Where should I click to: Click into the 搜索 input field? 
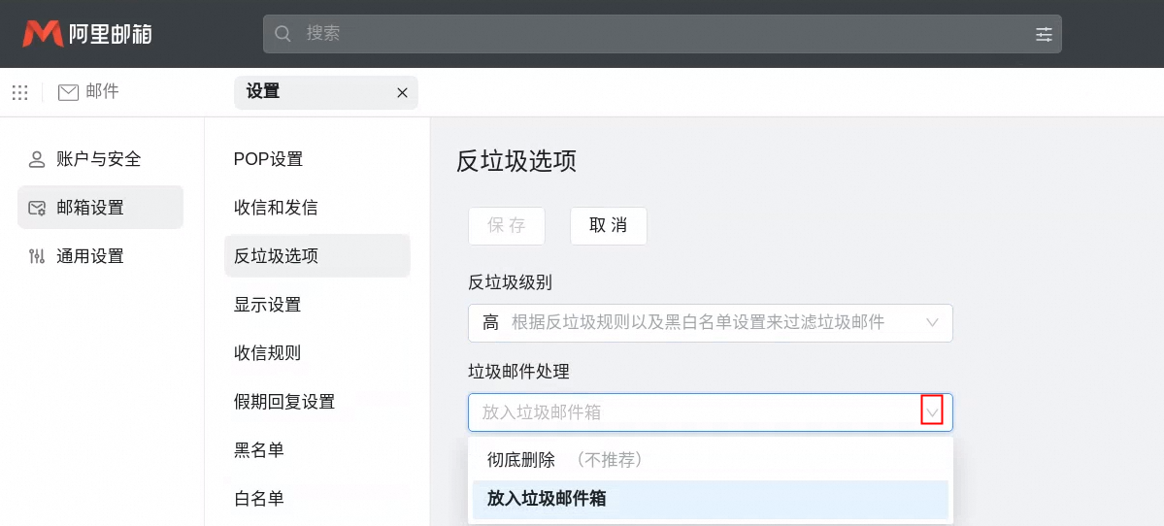pos(660,34)
